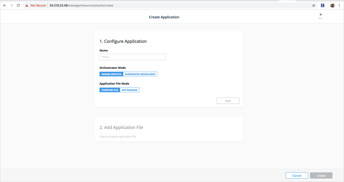This screenshot has height=182, width=344.
Task: Select Compose File mode
Action: (110, 90)
